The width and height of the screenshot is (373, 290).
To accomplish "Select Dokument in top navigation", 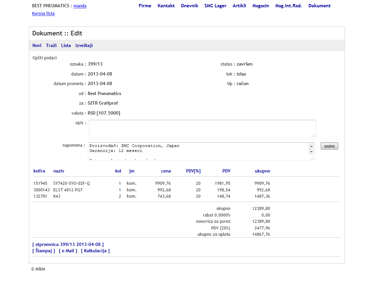I will (319, 6).
